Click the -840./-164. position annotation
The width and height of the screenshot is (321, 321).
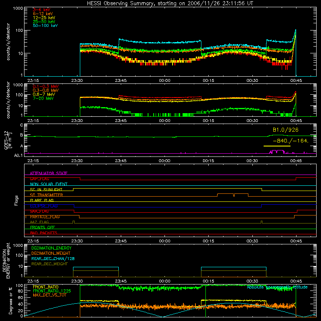click(291, 141)
